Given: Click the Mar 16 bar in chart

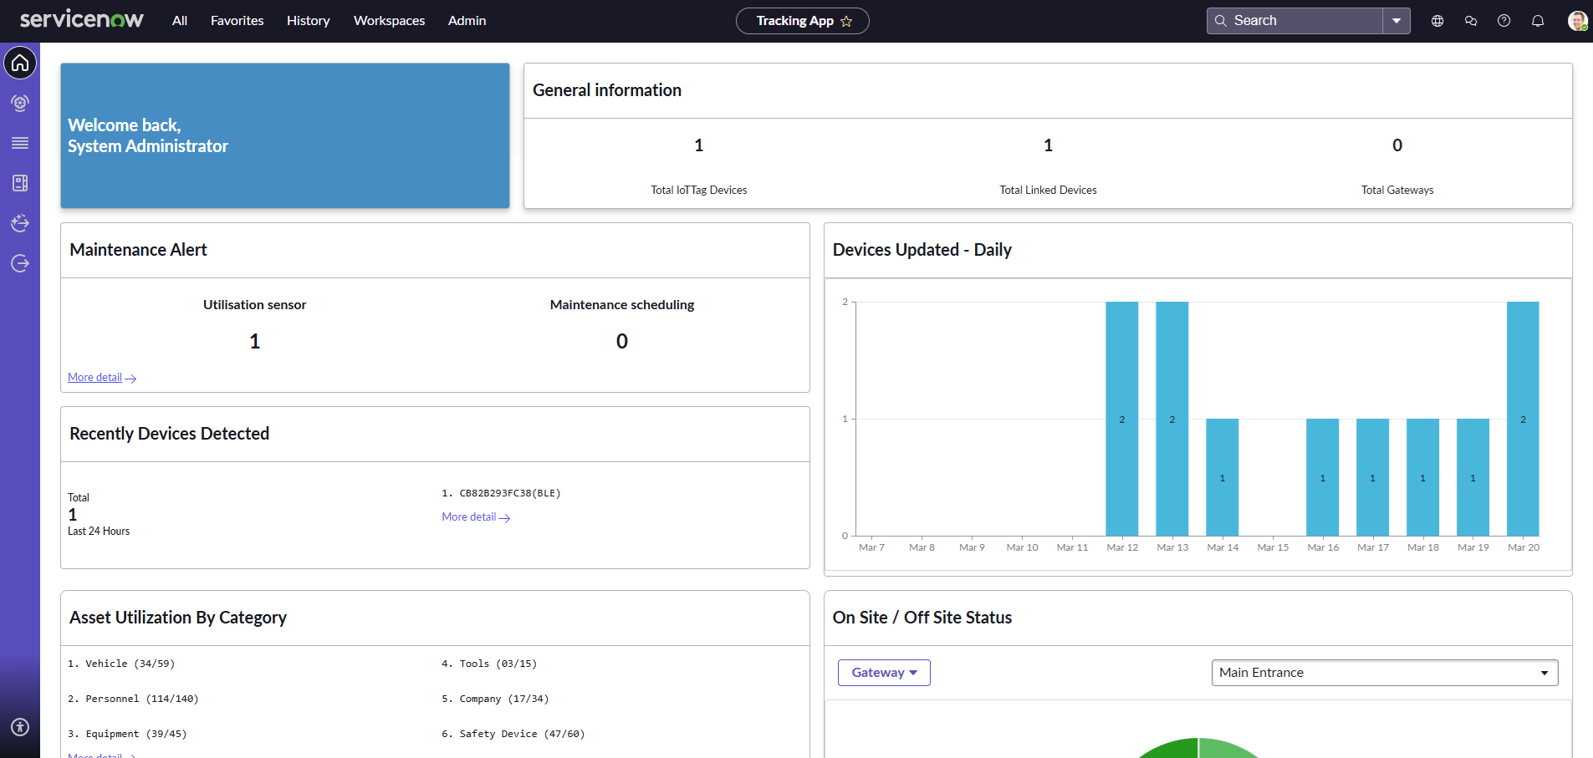Looking at the screenshot, I should coord(1322,477).
